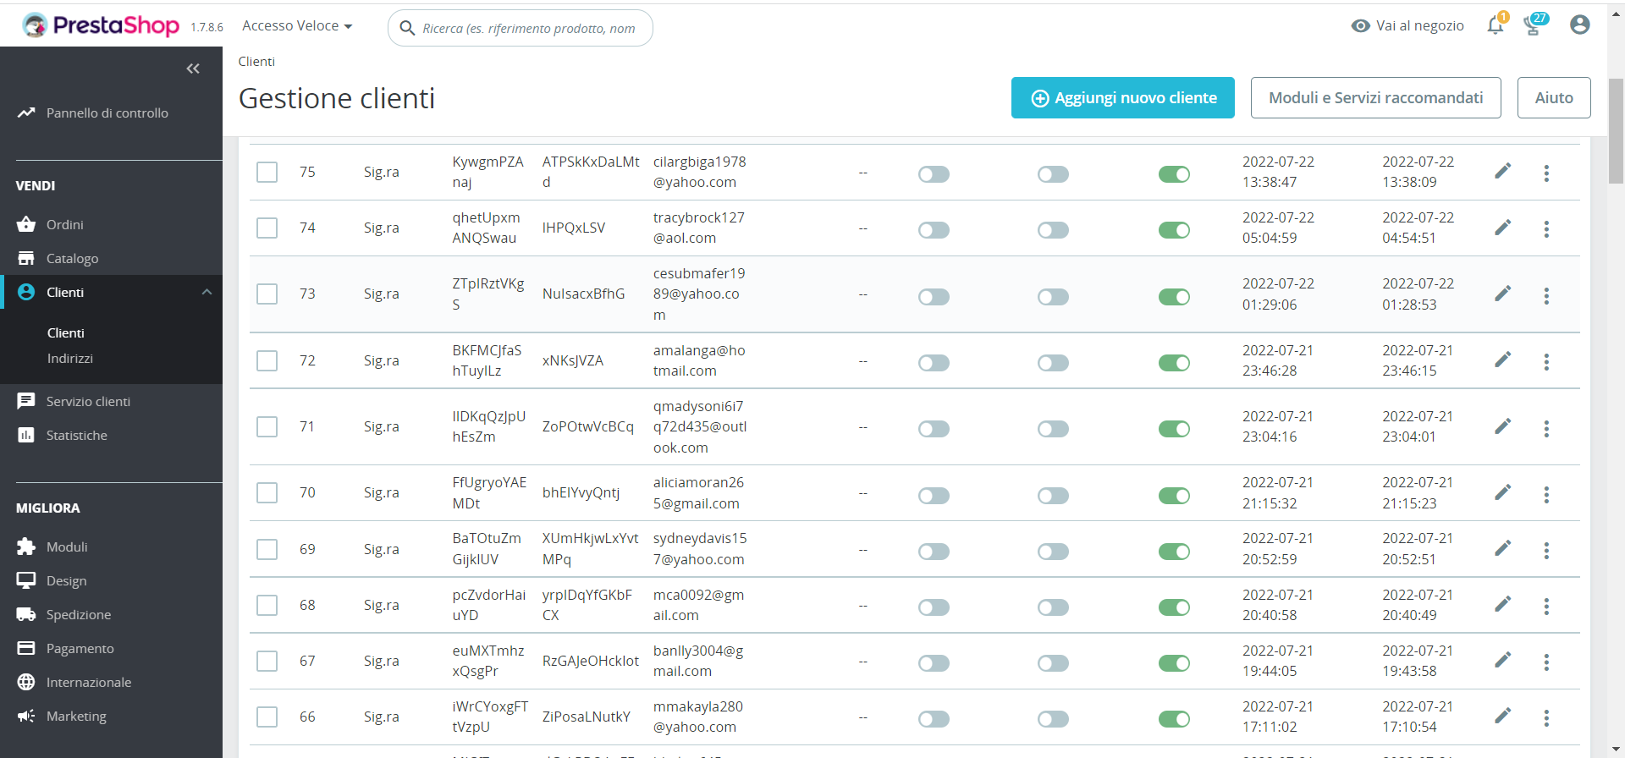Click the Aiuto button

[x=1553, y=98]
